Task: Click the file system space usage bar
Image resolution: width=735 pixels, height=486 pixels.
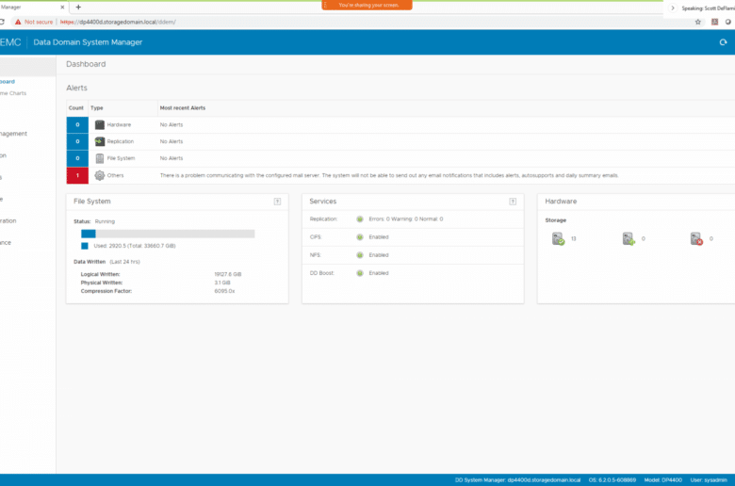Action: [x=168, y=234]
